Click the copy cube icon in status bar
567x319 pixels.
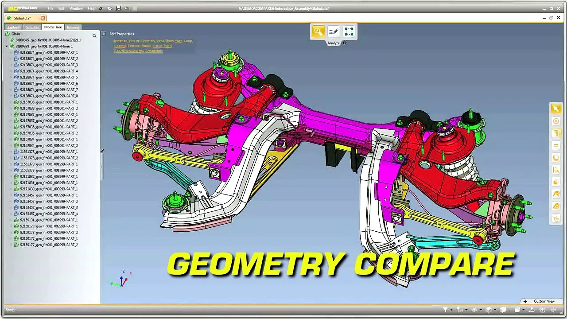[x=517, y=310]
